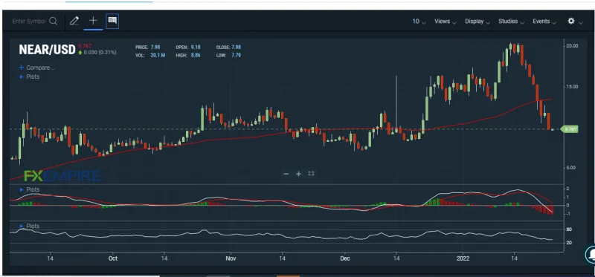This screenshot has height=277, width=595.
Task: Click the 2022 label on time axis
Action: 463,258
